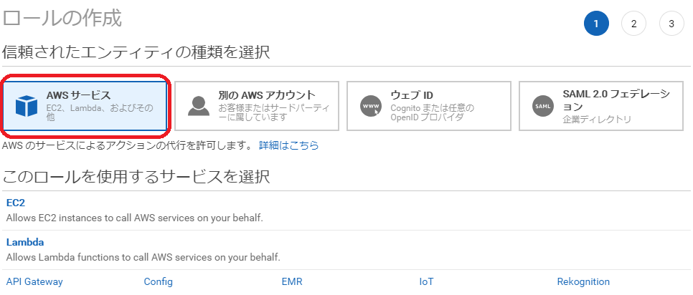This screenshot has height=295, width=693.
Task: Choose Lambda as the service
Action: coord(24,242)
